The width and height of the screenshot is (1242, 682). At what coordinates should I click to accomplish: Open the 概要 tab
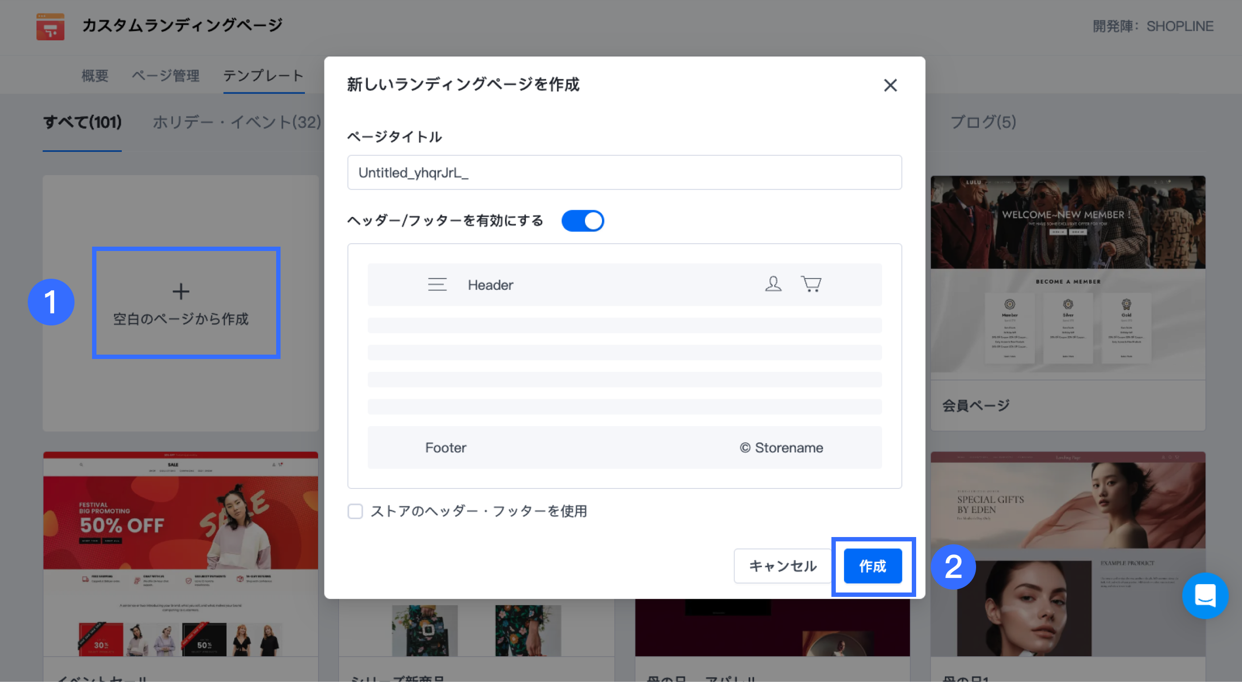(94, 76)
